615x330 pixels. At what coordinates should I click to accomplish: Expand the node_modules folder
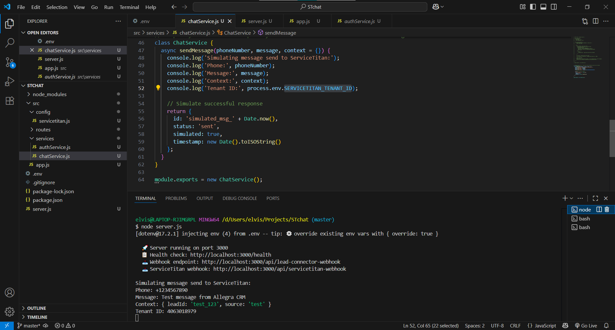[x=50, y=94]
